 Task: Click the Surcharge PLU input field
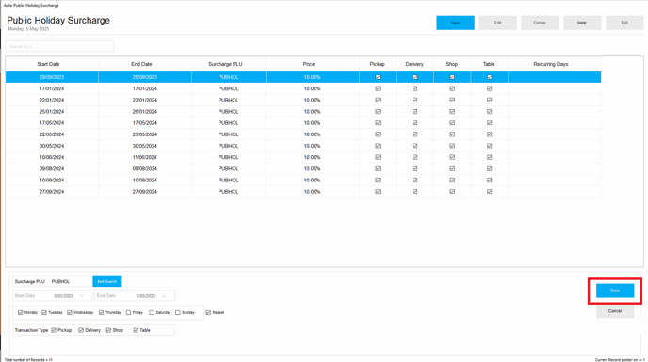[71, 281]
